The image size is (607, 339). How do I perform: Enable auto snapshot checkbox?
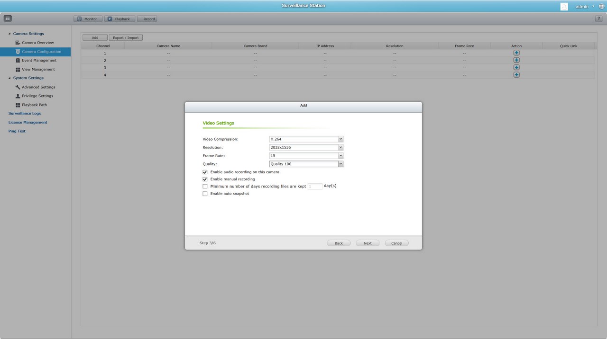205,194
